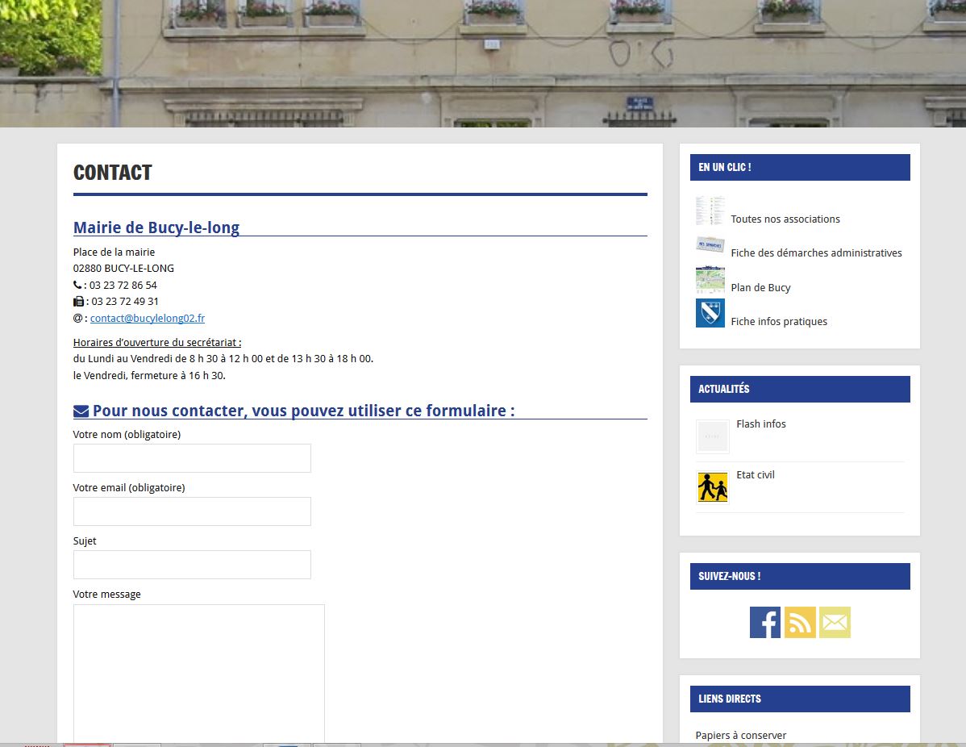This screenshot has height=747, width=966.
Task: Click the CONTACT page title
Action: click(x=113, y=173)
